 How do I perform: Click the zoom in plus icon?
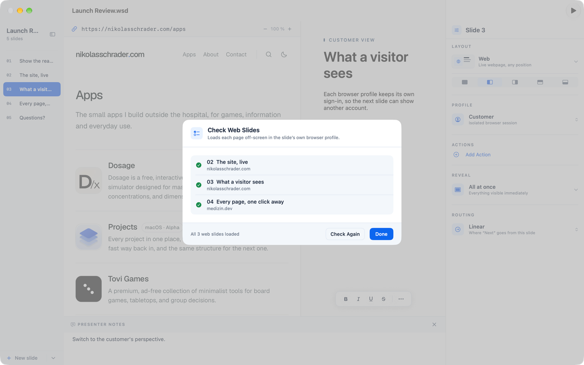tap(290, 29)
